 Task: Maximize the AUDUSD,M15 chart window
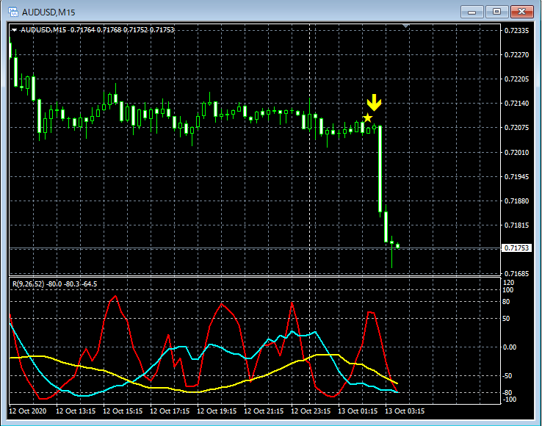click(x=496, y=12)
